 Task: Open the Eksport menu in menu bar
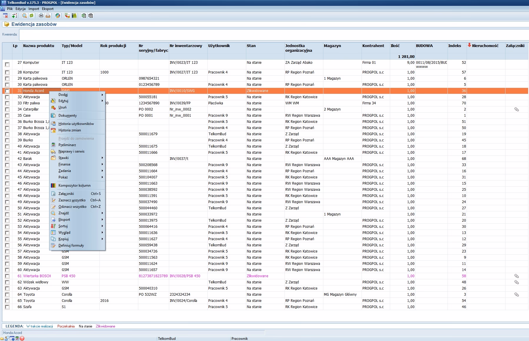[48, 9]
